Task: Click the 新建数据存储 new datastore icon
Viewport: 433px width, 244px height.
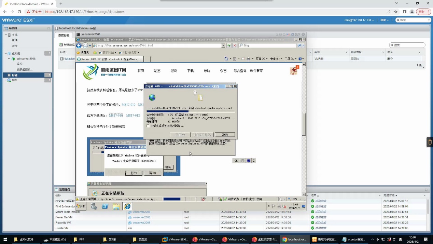Action: (61, 45)
